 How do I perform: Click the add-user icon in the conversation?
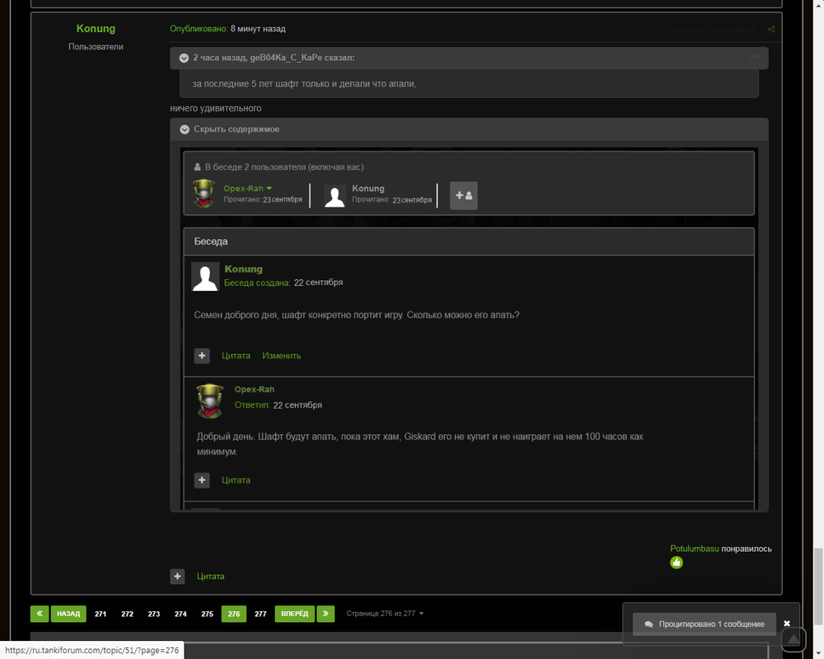tap(463, 195)
